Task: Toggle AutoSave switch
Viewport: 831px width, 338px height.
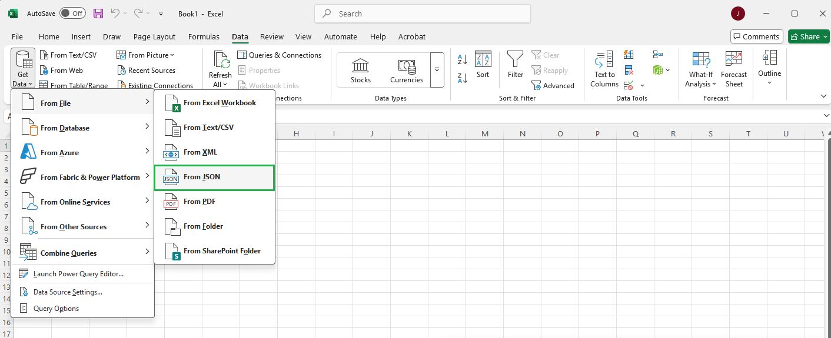Action: click(x=72, y=14)
